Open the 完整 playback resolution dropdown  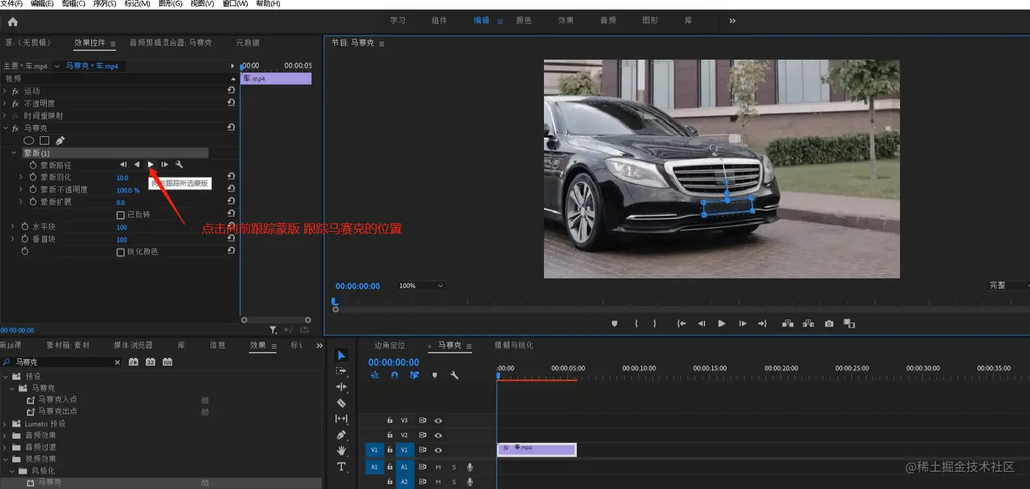[1008, 286]
